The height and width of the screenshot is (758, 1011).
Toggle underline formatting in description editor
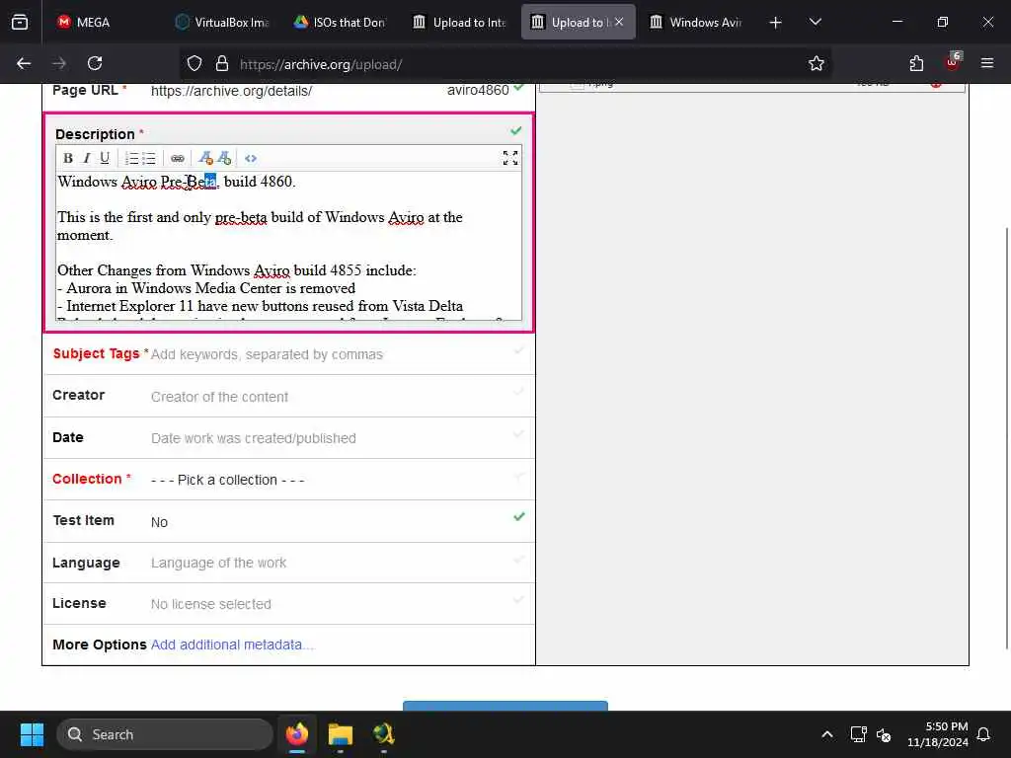105,158
